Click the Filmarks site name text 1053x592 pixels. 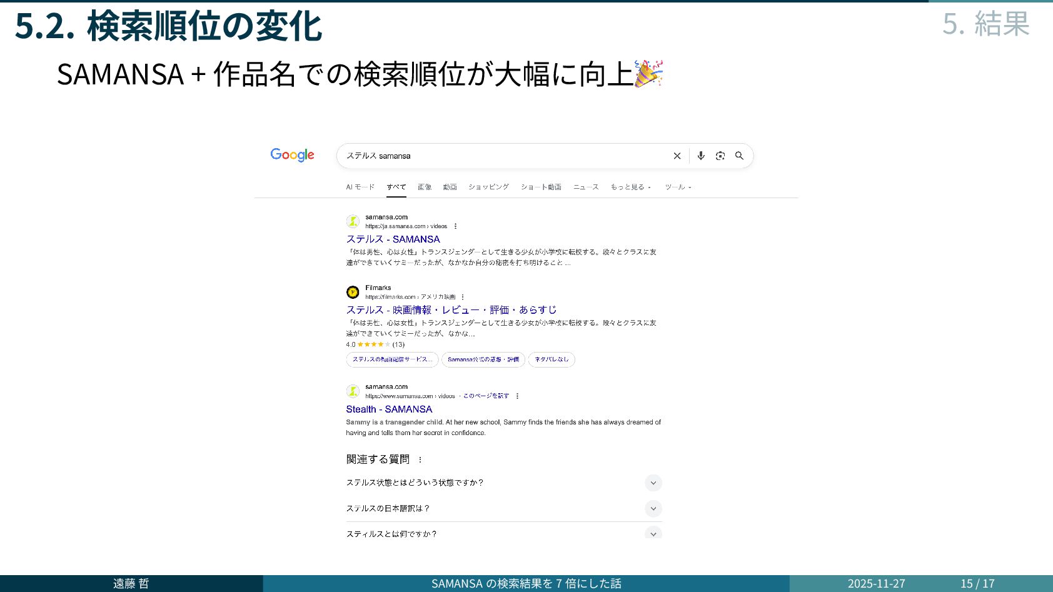coord(378,288)
